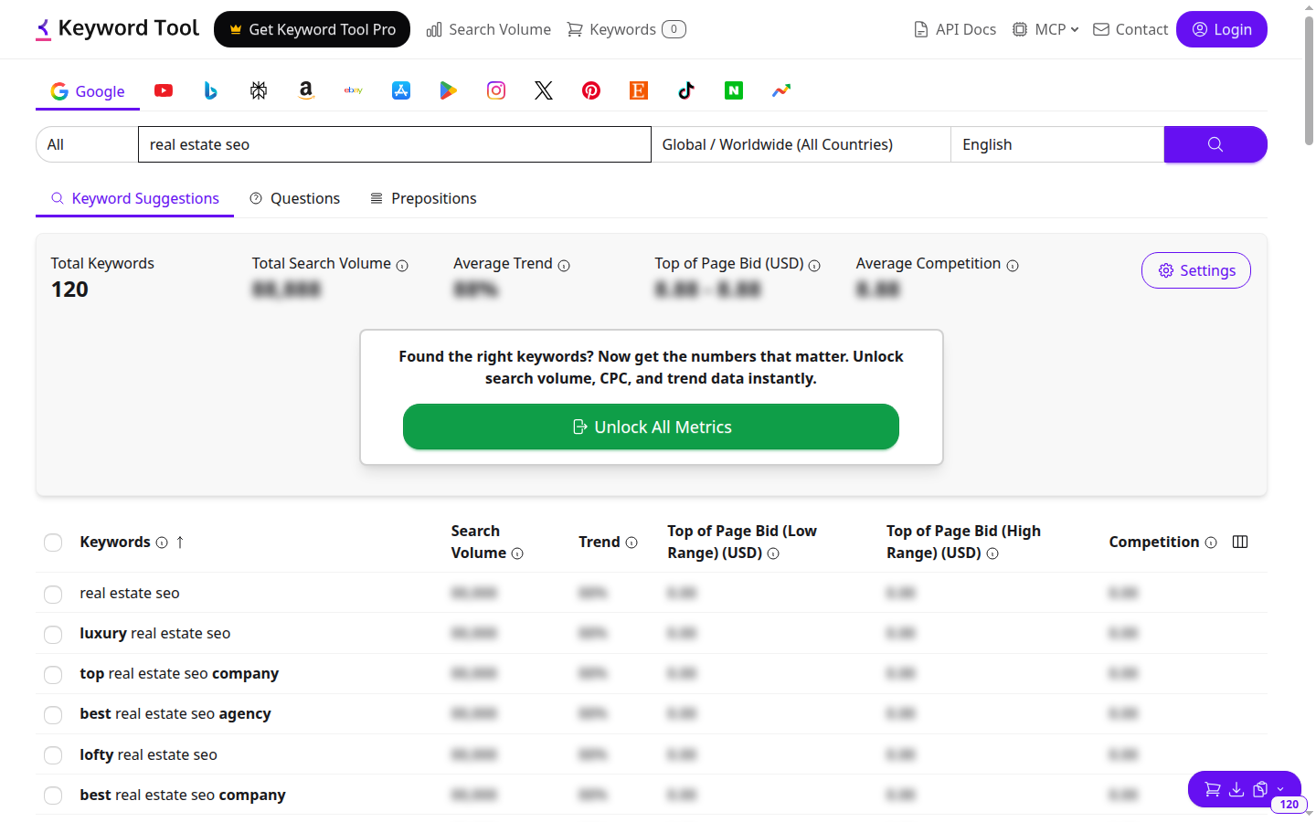Viewport: 1316px width, 822px height.
Task: Switch to the Bing keyword source
Action: pos(211,90)
